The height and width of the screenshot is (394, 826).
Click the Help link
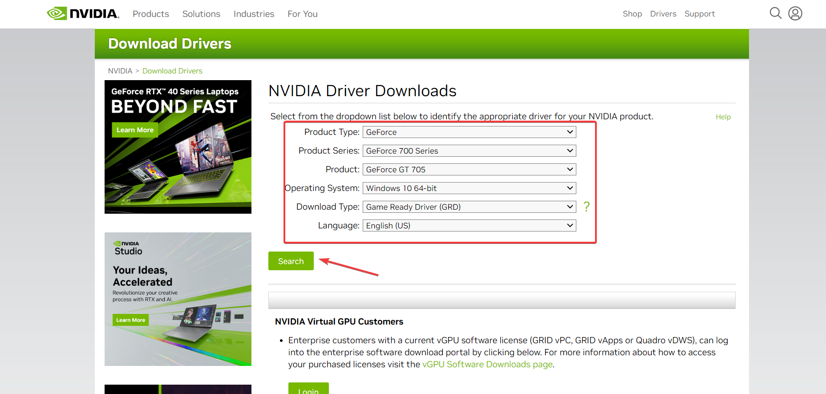[723, 117]
